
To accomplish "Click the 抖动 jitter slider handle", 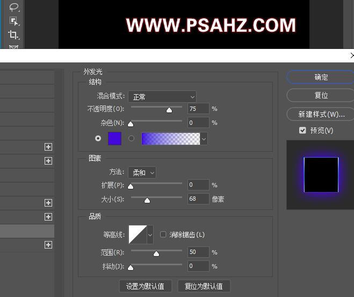I will tap(131, 267).
